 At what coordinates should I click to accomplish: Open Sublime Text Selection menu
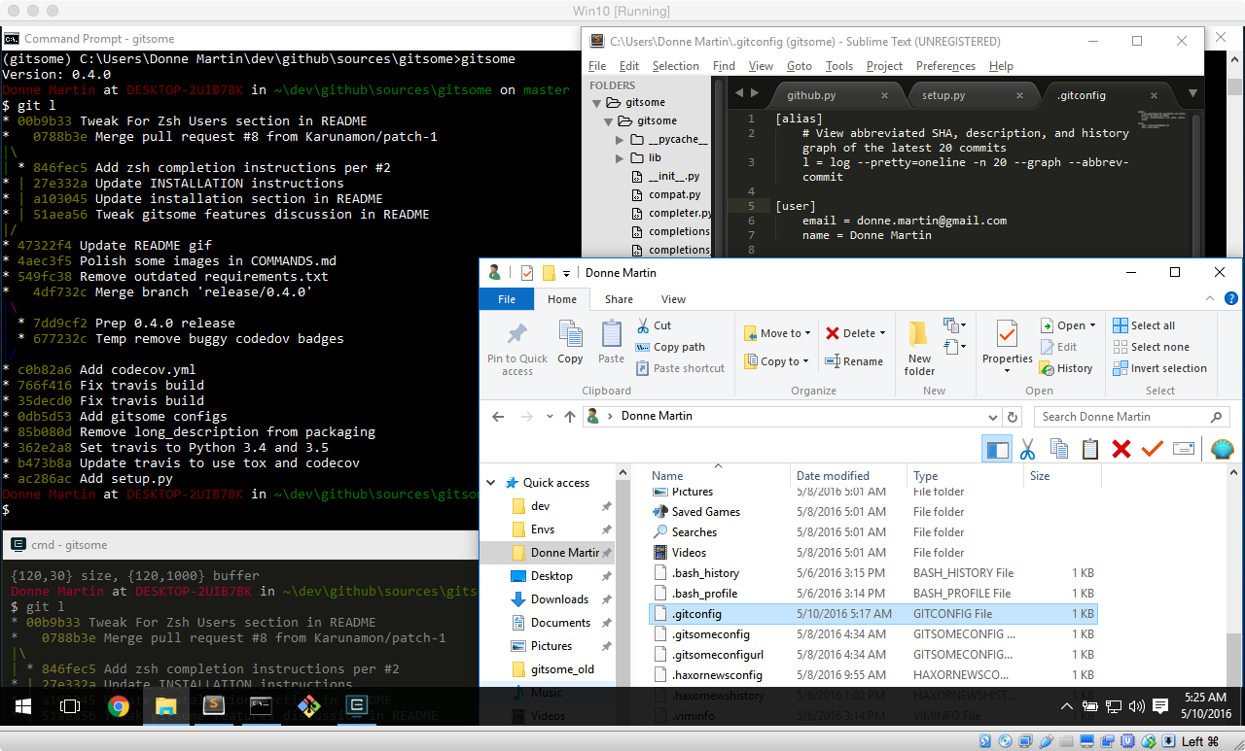[x=675, y=66]
